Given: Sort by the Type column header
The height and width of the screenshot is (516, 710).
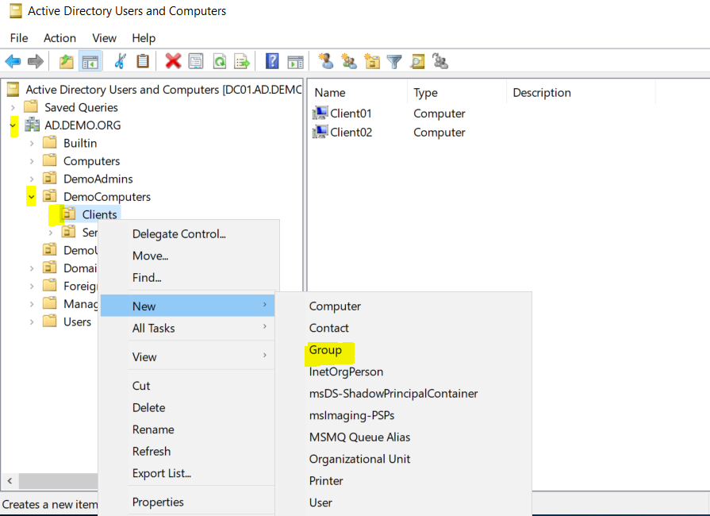Looking at the screenshot, I should 457,92.
